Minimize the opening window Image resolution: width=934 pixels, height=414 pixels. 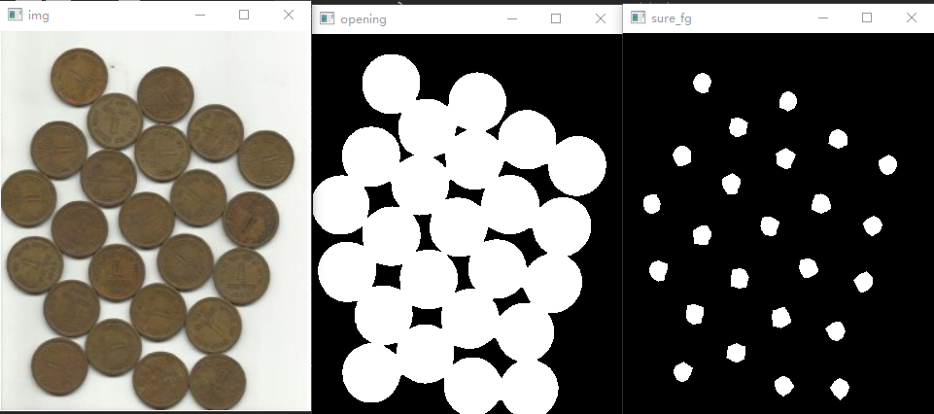(512, 18)
